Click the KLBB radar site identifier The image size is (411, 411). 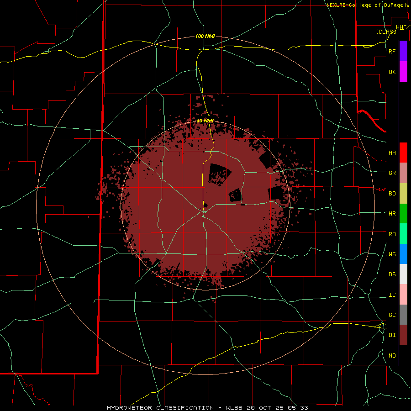[234, 408]
